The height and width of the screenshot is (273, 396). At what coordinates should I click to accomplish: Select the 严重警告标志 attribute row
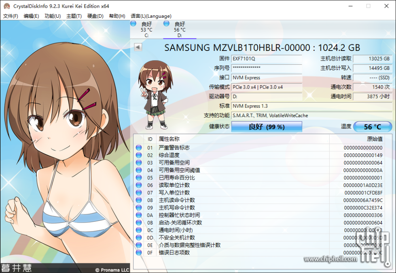[259, 147]
